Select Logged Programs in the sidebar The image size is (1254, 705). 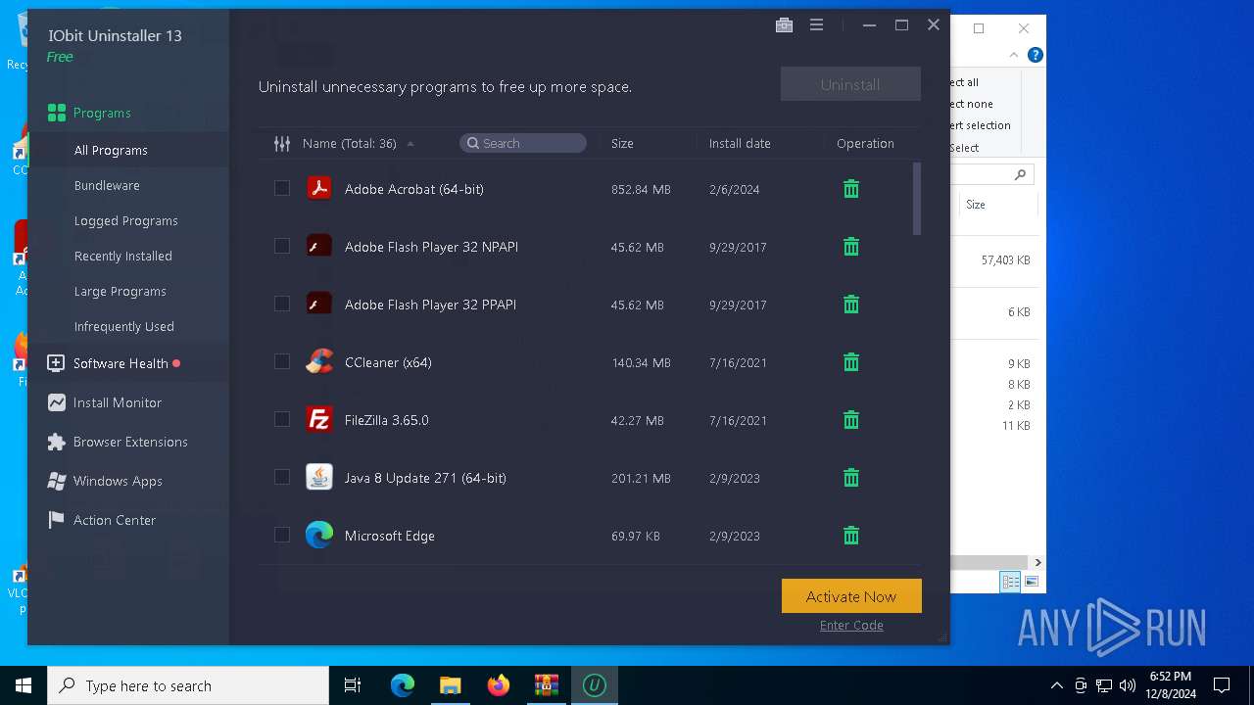[x=128, y=220]
